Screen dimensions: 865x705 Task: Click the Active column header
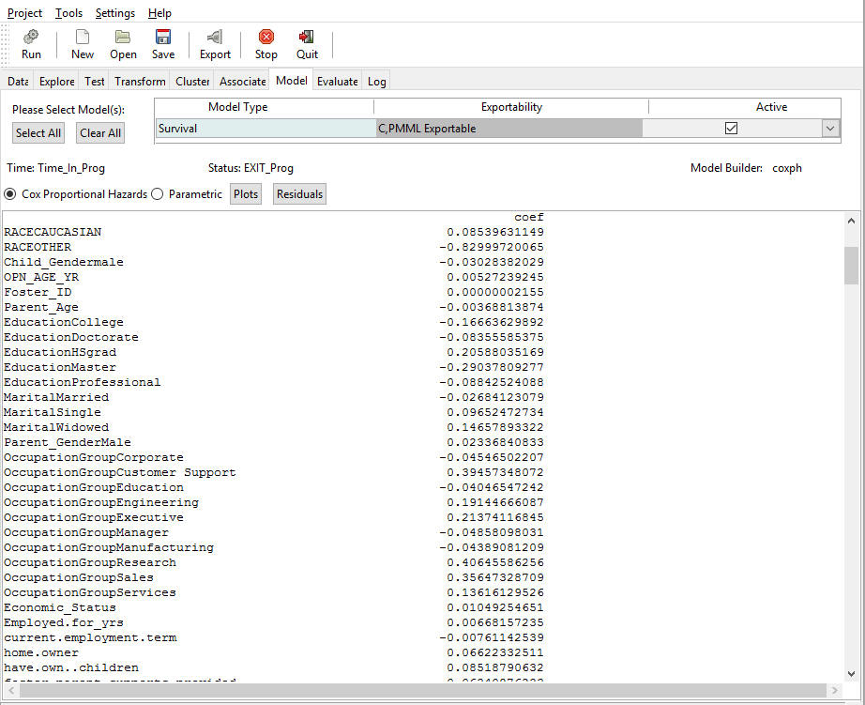point(771,107)
